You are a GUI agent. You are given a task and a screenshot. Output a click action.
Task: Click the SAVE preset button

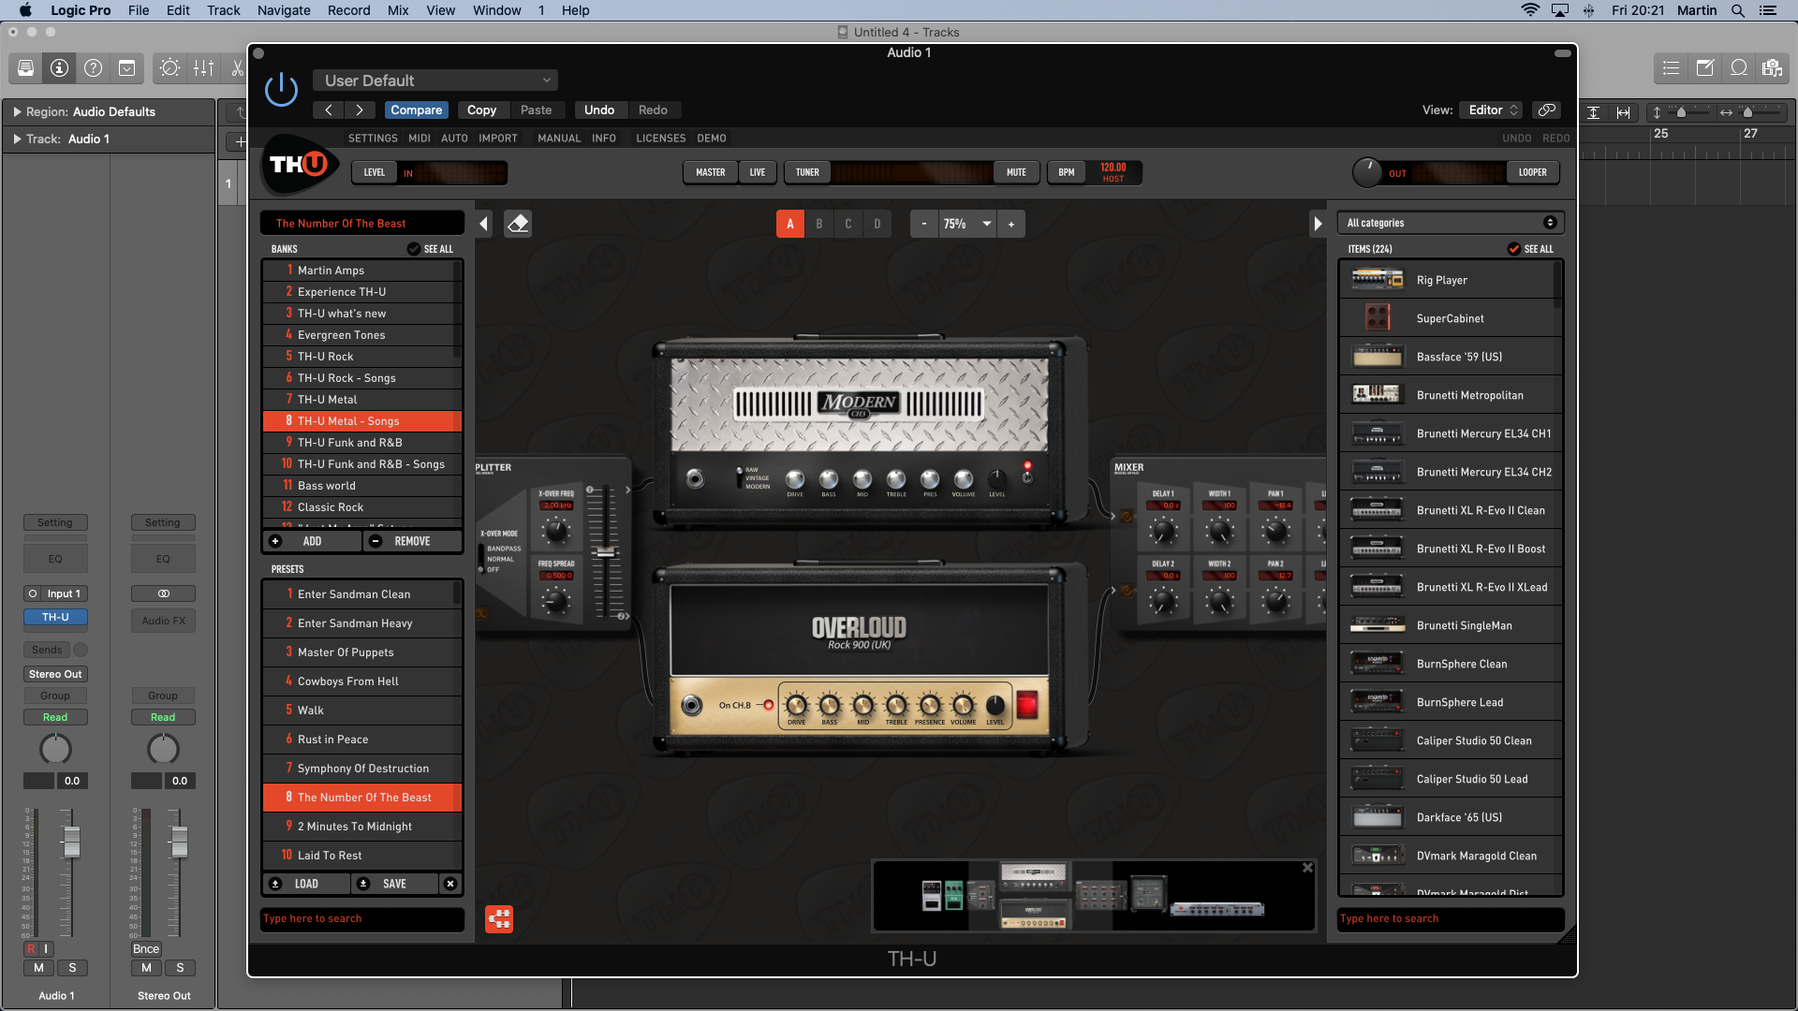pos(394,884)
